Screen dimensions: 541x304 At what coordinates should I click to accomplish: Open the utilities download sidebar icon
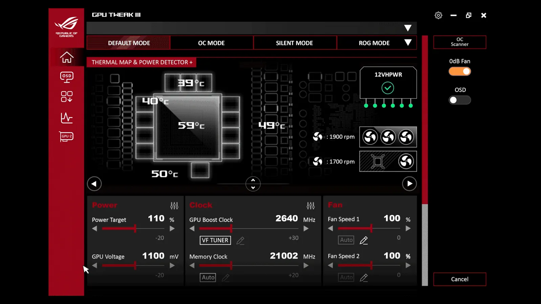click(67, 96)
